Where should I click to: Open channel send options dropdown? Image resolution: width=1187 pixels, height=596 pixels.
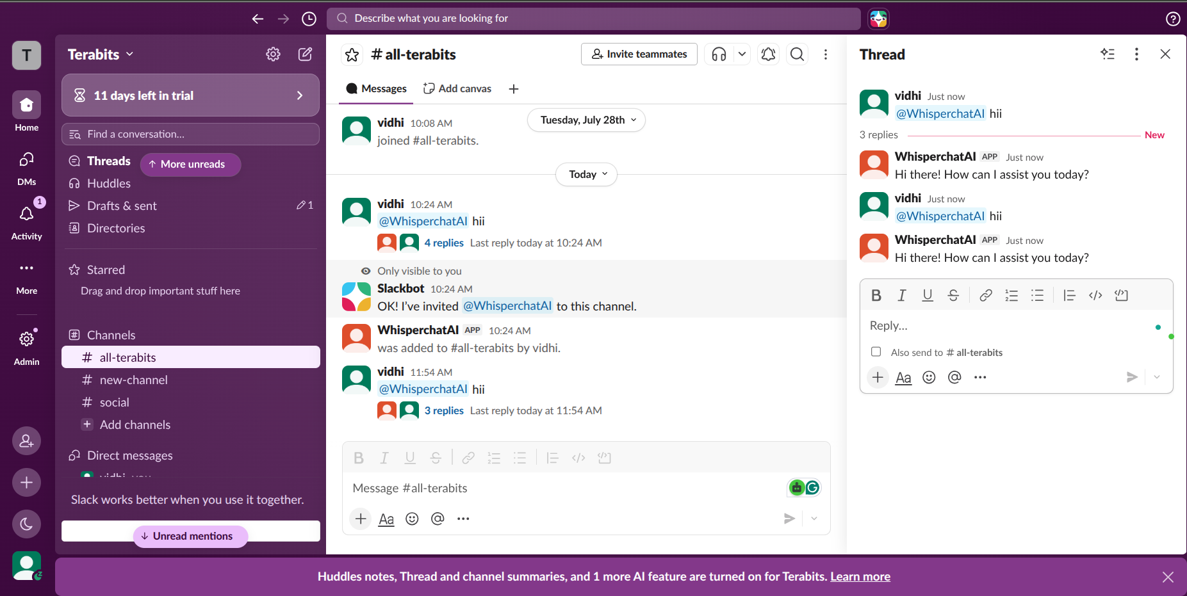tap(814, 519)
